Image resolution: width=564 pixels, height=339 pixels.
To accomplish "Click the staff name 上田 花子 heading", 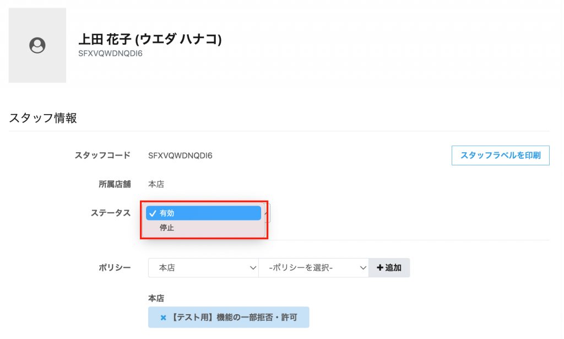I will (x=151, y=40).
